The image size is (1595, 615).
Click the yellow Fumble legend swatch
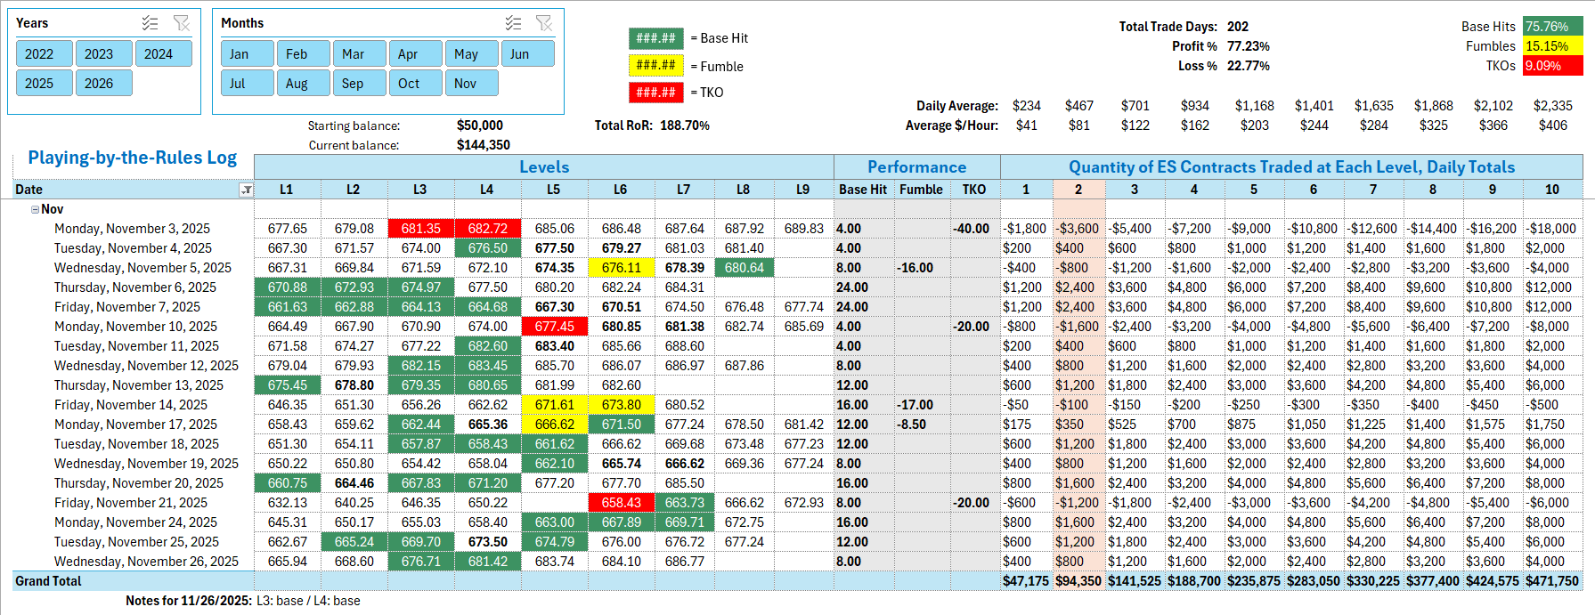(x=655, y=65)
